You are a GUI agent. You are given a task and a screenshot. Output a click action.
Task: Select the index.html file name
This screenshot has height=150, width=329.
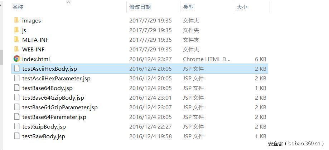[36, 59]
